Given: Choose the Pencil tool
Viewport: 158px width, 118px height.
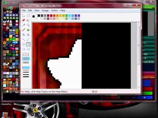Looking at the screenshot, I should [x=23, y=30].
